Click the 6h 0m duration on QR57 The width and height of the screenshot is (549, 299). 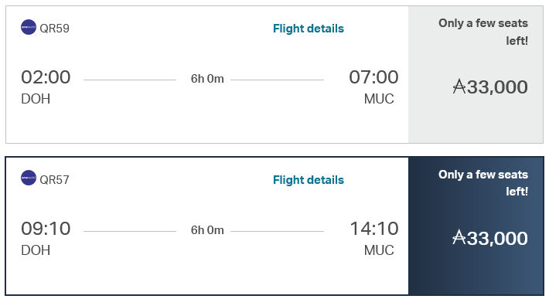(207, 230)
